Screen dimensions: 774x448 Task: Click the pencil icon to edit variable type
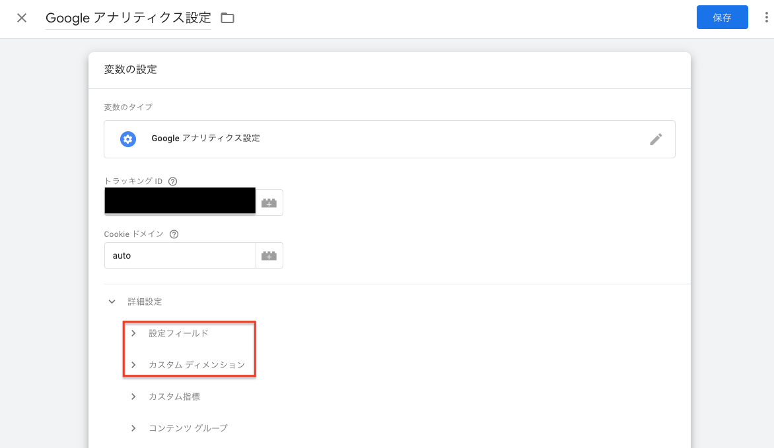[x=656, y=140]
